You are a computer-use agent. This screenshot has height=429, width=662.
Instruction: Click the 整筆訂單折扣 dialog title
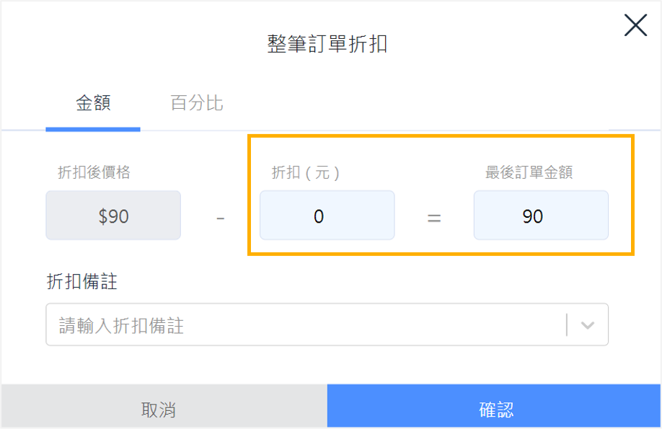[x=327, y=44]
